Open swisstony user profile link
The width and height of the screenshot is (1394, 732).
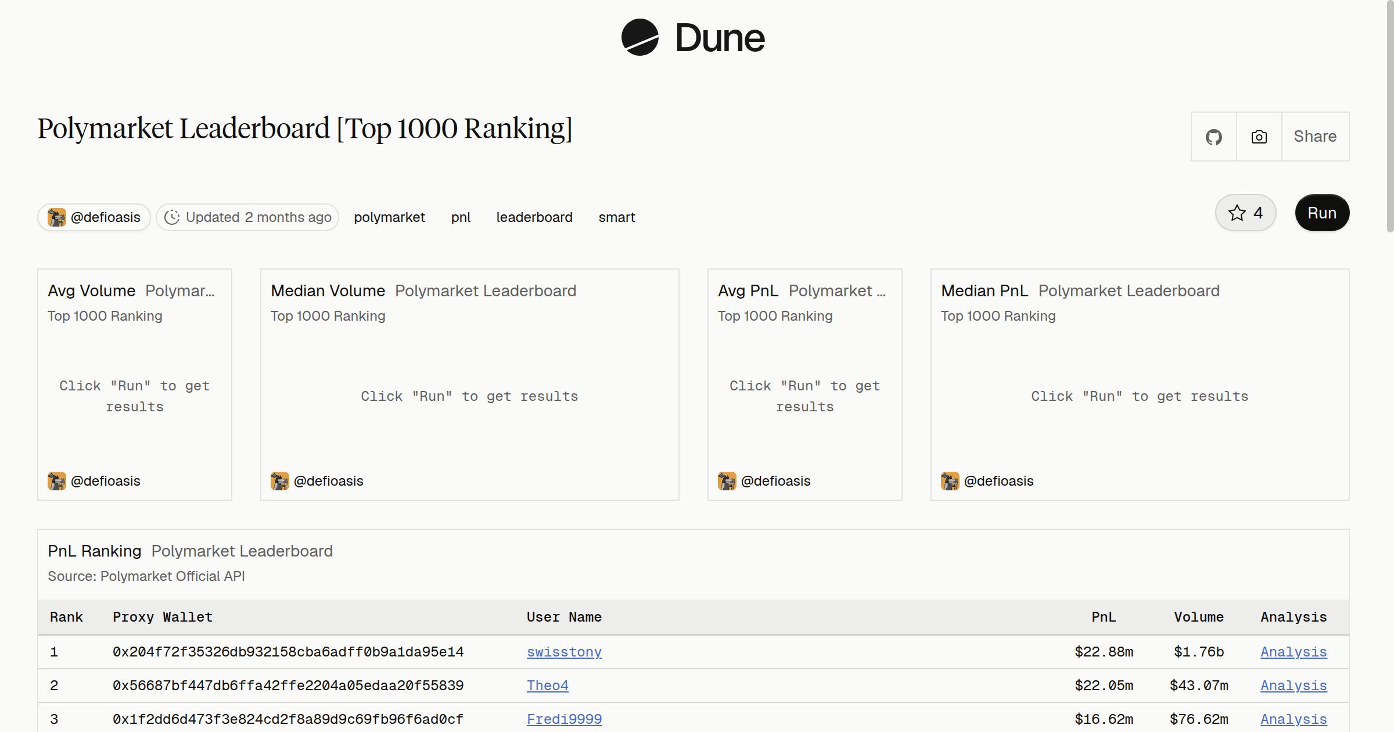click(x=564, y=652)
